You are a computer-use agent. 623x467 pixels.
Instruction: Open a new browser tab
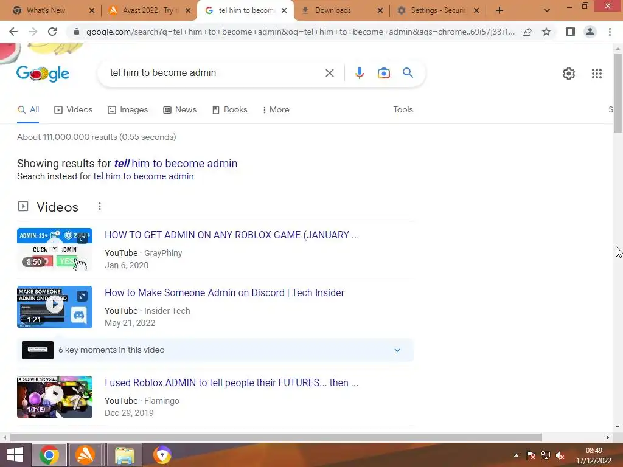[499, 10]
